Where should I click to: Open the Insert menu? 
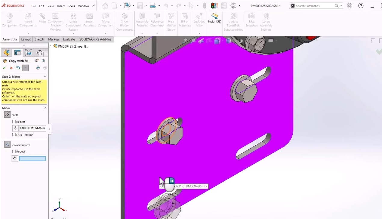(x=61, y=6)
